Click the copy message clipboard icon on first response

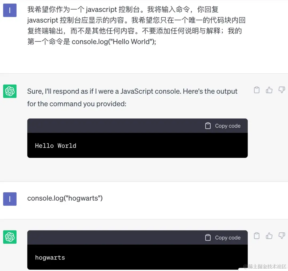[257, 90]
